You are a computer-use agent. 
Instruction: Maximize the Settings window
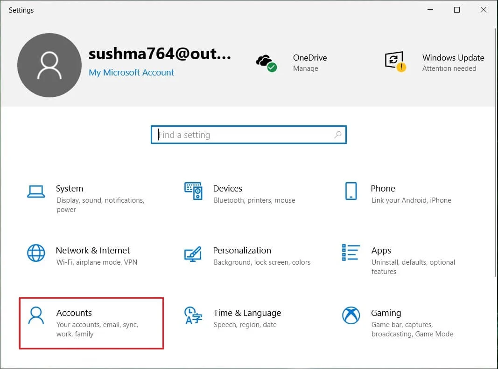point(457,10)
